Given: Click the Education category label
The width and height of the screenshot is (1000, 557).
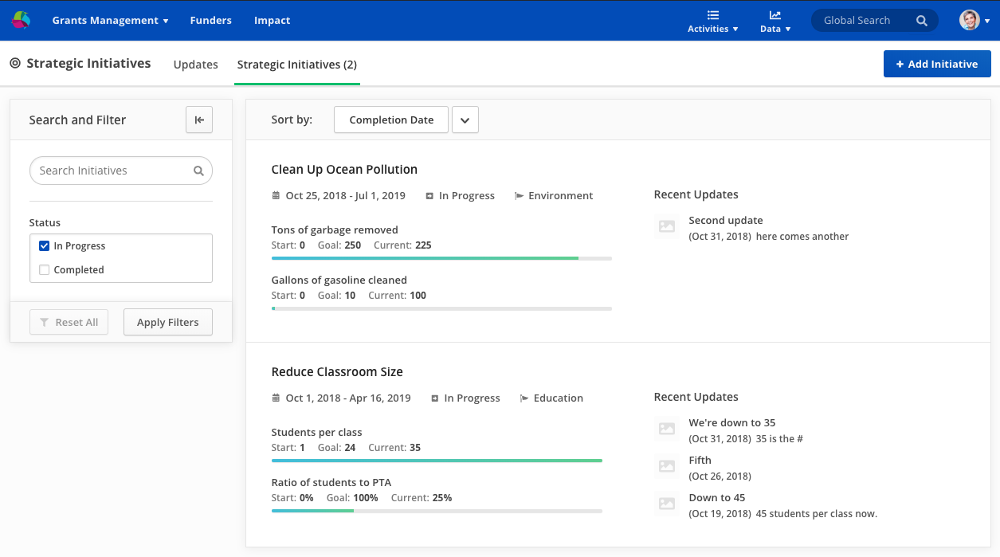Looking at the screenshot, I should [x=559, y=398].
